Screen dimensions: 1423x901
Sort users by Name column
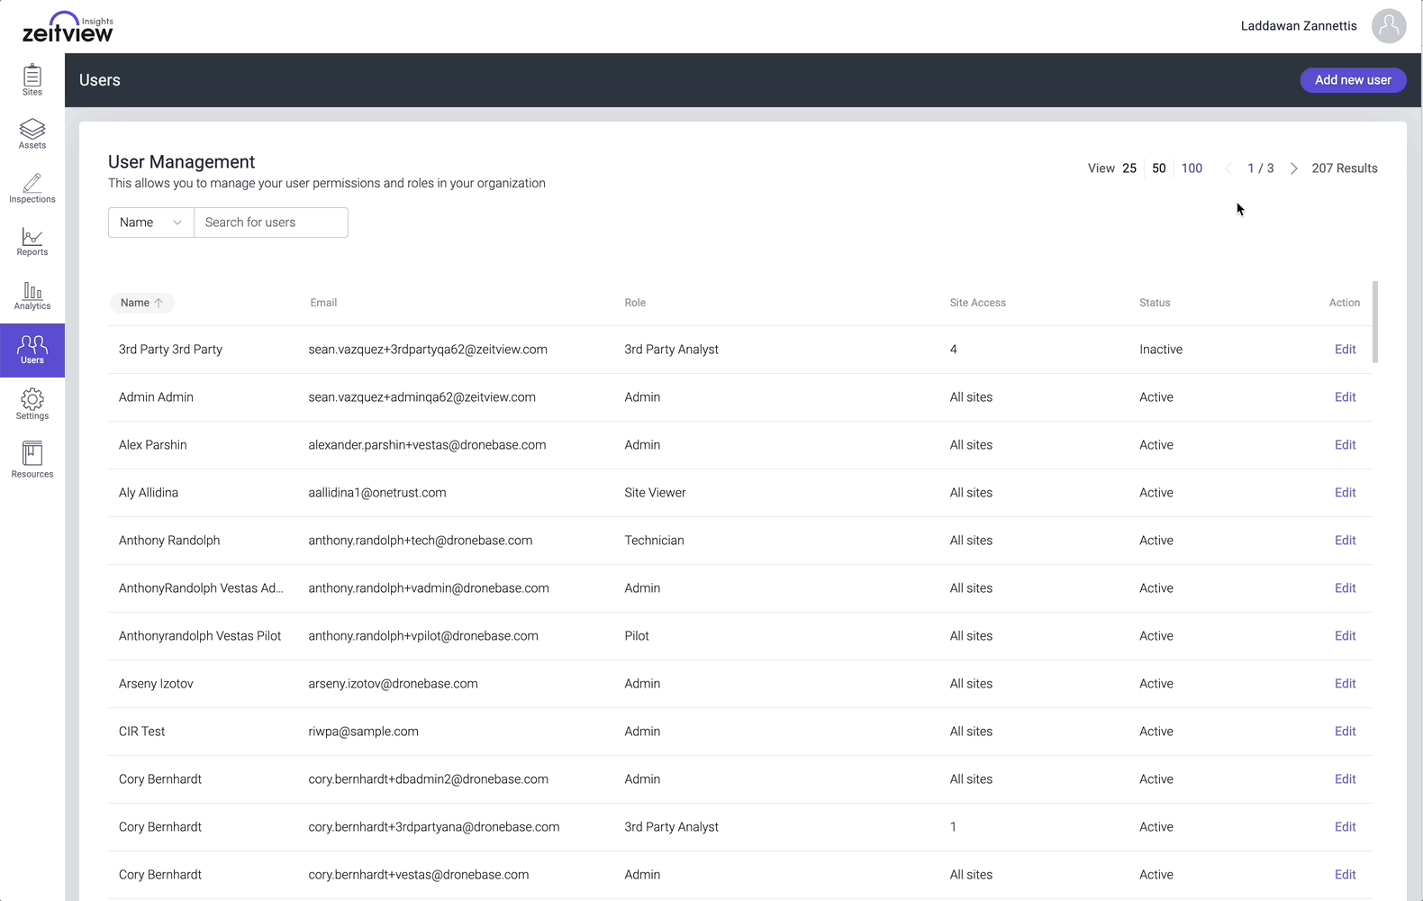point(141,303)
